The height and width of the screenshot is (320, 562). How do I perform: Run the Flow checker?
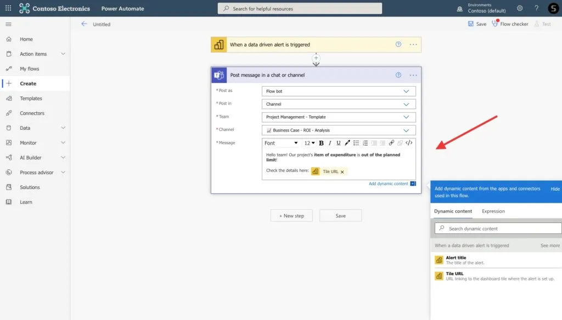tap(510, 24)
